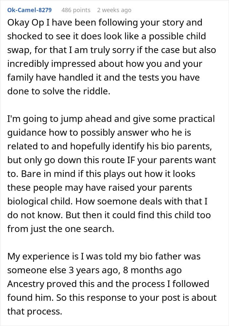Click the line starting 'My experience is'
229x326 pixels.
pos(104,256)
